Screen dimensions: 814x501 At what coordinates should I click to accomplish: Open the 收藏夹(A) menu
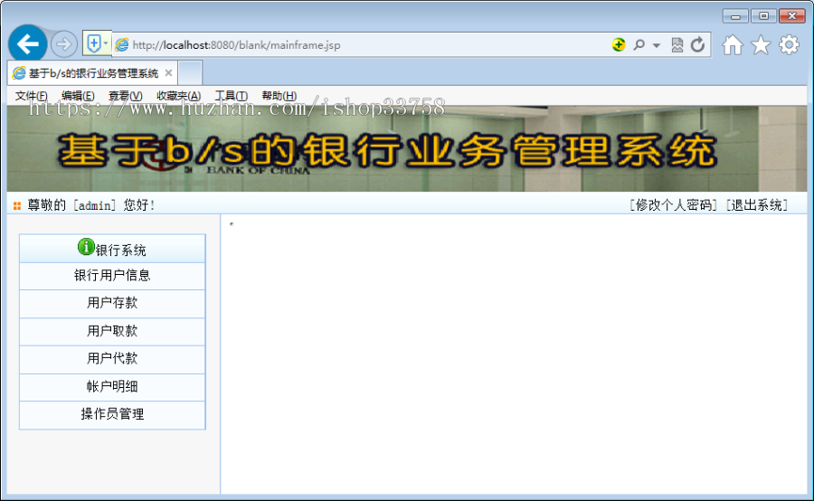click(x=178, y=96)
